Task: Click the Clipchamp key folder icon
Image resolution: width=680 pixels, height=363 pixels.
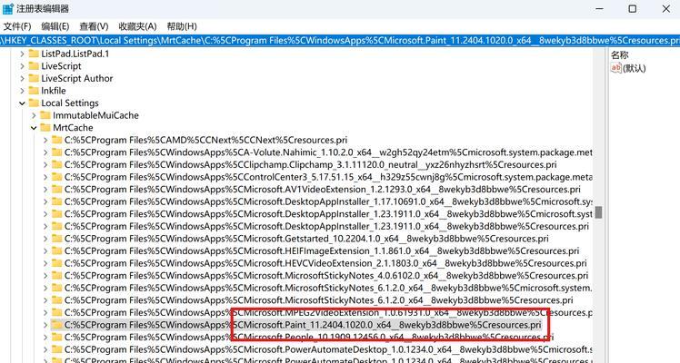Action: tap(57, 164)
